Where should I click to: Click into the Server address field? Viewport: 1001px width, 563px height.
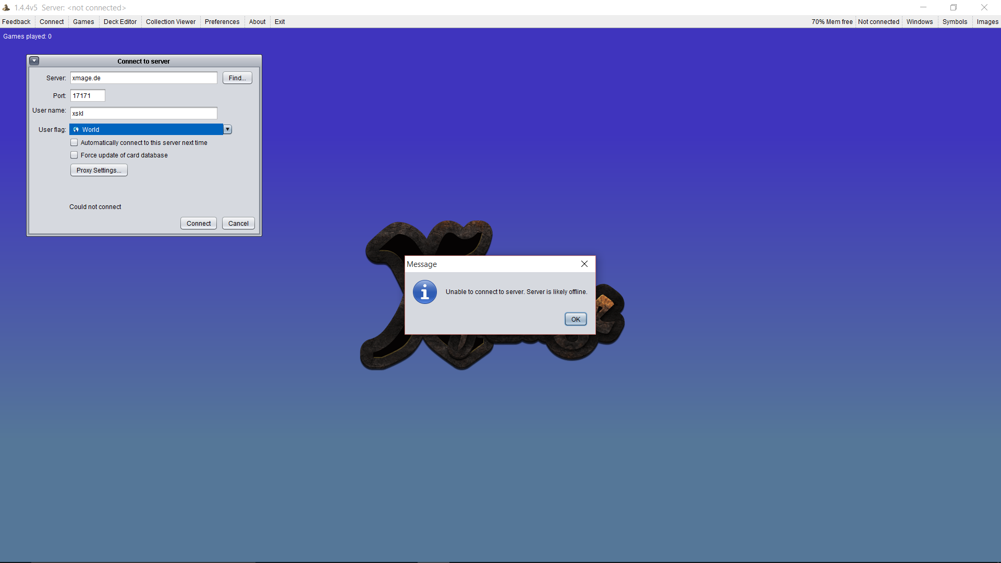(143, 78)
